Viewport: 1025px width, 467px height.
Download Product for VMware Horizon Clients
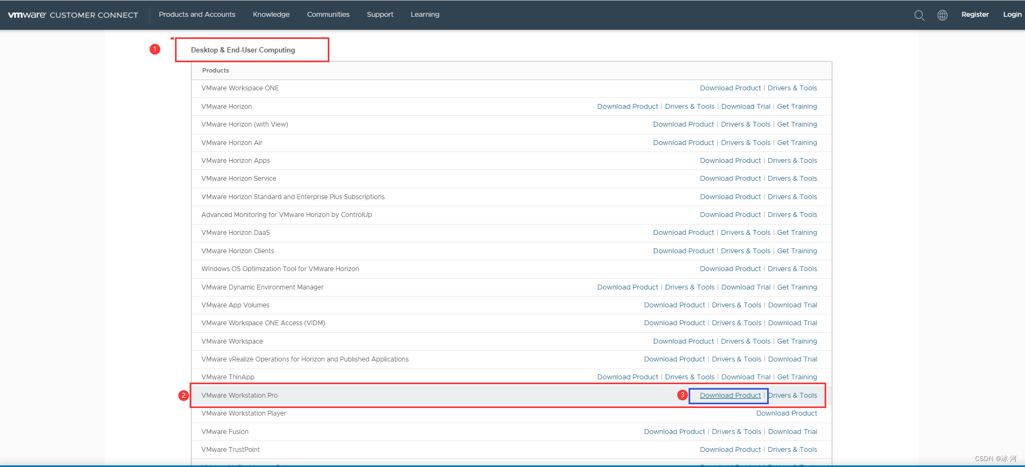pos(684,251)
